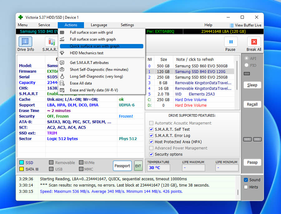Select the D: Hard Drive Volume row

pyautogui.click(x=190, y=105)
